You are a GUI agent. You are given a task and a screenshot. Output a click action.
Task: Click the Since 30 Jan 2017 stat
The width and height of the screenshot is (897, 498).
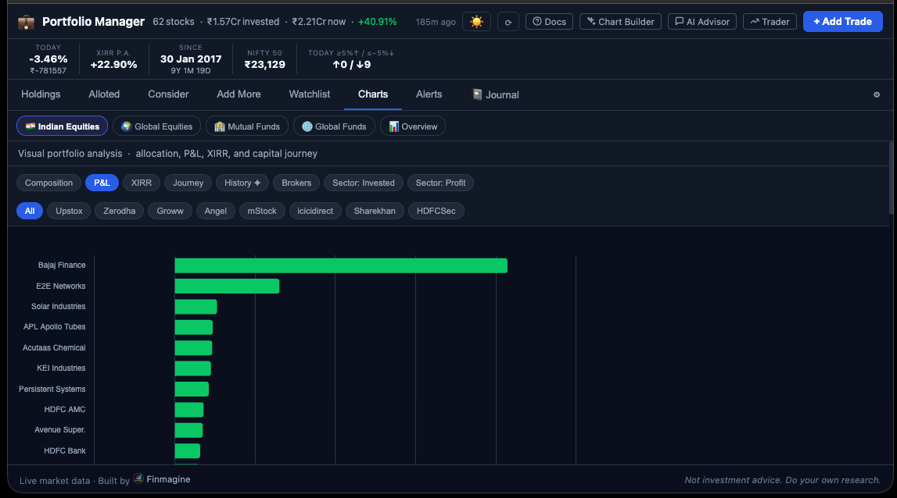(x=191, y=59)
